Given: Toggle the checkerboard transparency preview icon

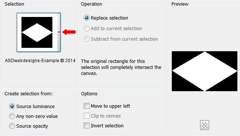Looking at the screenshot, I should pyautogui.click(x=205, y=125).
